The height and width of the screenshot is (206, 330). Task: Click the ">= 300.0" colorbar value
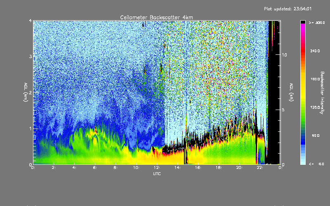click(317, 23)
